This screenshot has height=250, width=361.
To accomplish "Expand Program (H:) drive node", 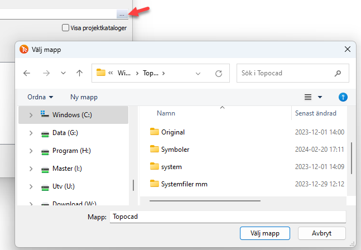I will pyautogui.click(x=31, y=151).
